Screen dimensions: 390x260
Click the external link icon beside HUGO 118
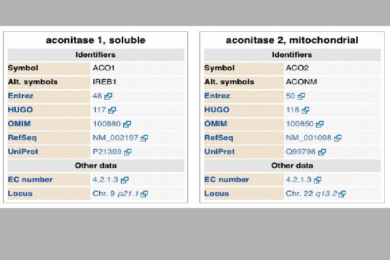305,110
